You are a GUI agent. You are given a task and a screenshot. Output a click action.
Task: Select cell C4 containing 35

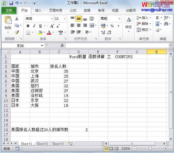coord(59,71)
